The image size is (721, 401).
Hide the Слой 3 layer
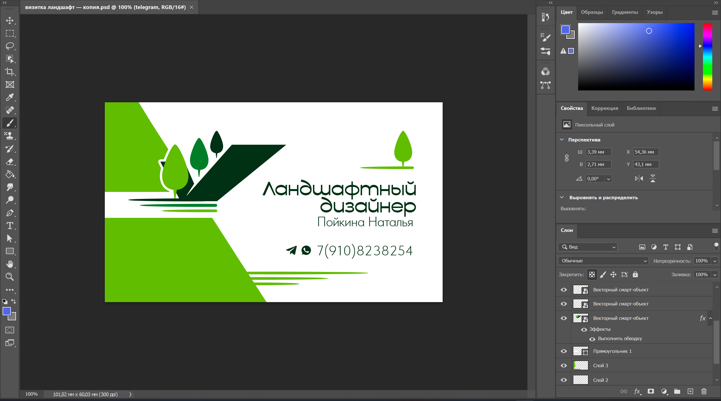point(564,365)
